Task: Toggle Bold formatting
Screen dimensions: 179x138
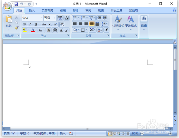Action: pos(24,24)
